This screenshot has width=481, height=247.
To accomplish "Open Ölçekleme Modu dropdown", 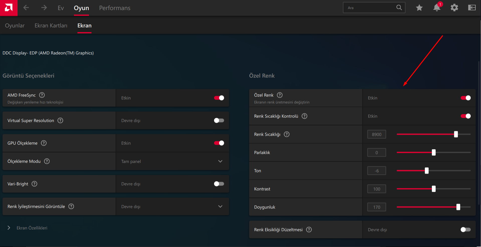I will 172,161.
